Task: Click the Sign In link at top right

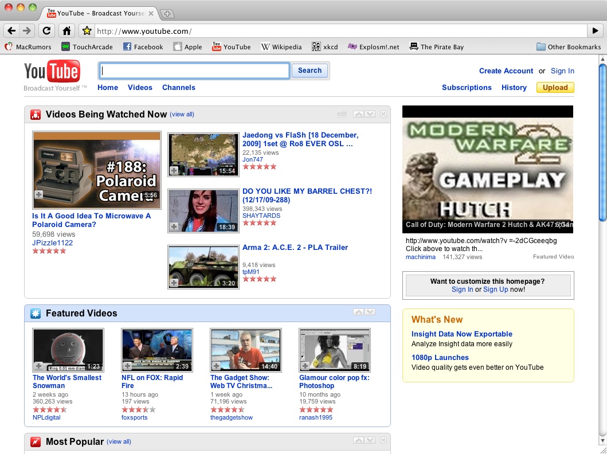Action: click(x=562, y=71)
